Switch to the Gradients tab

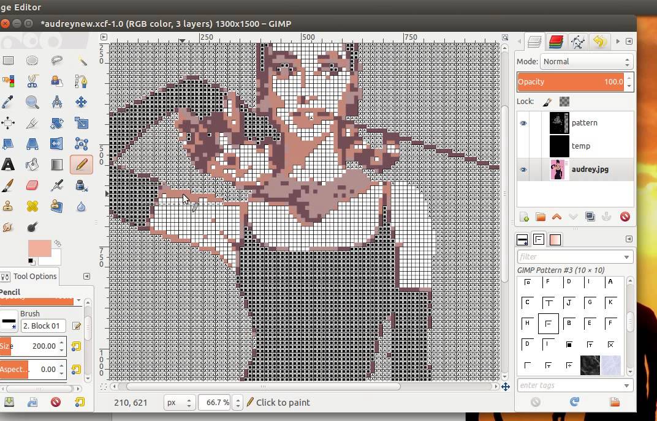point(555,240)
